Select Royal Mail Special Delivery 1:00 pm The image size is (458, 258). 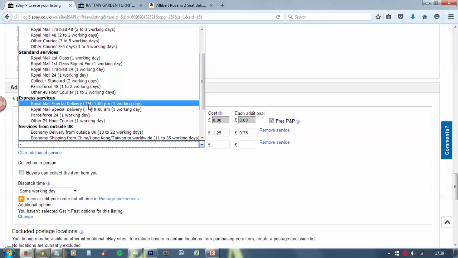click(109, 104)
